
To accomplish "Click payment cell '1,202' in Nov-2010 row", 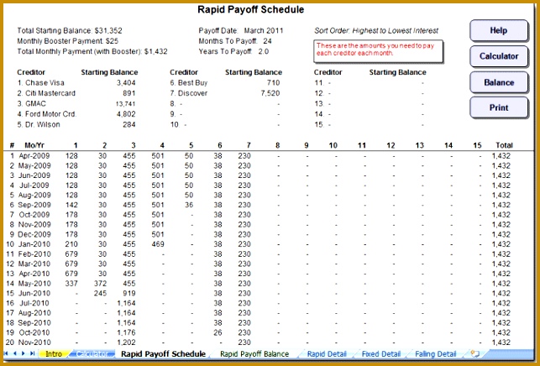I will [x=126, y=342].
